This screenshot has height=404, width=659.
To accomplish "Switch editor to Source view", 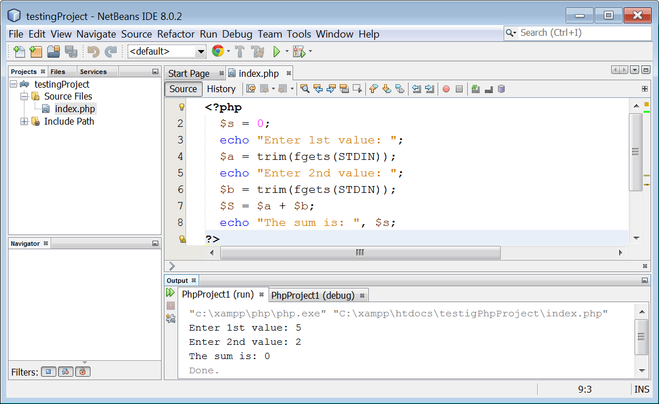I will tap(183, 89).
